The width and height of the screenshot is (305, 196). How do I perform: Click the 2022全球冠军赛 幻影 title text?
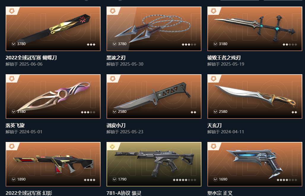point(29,193)
